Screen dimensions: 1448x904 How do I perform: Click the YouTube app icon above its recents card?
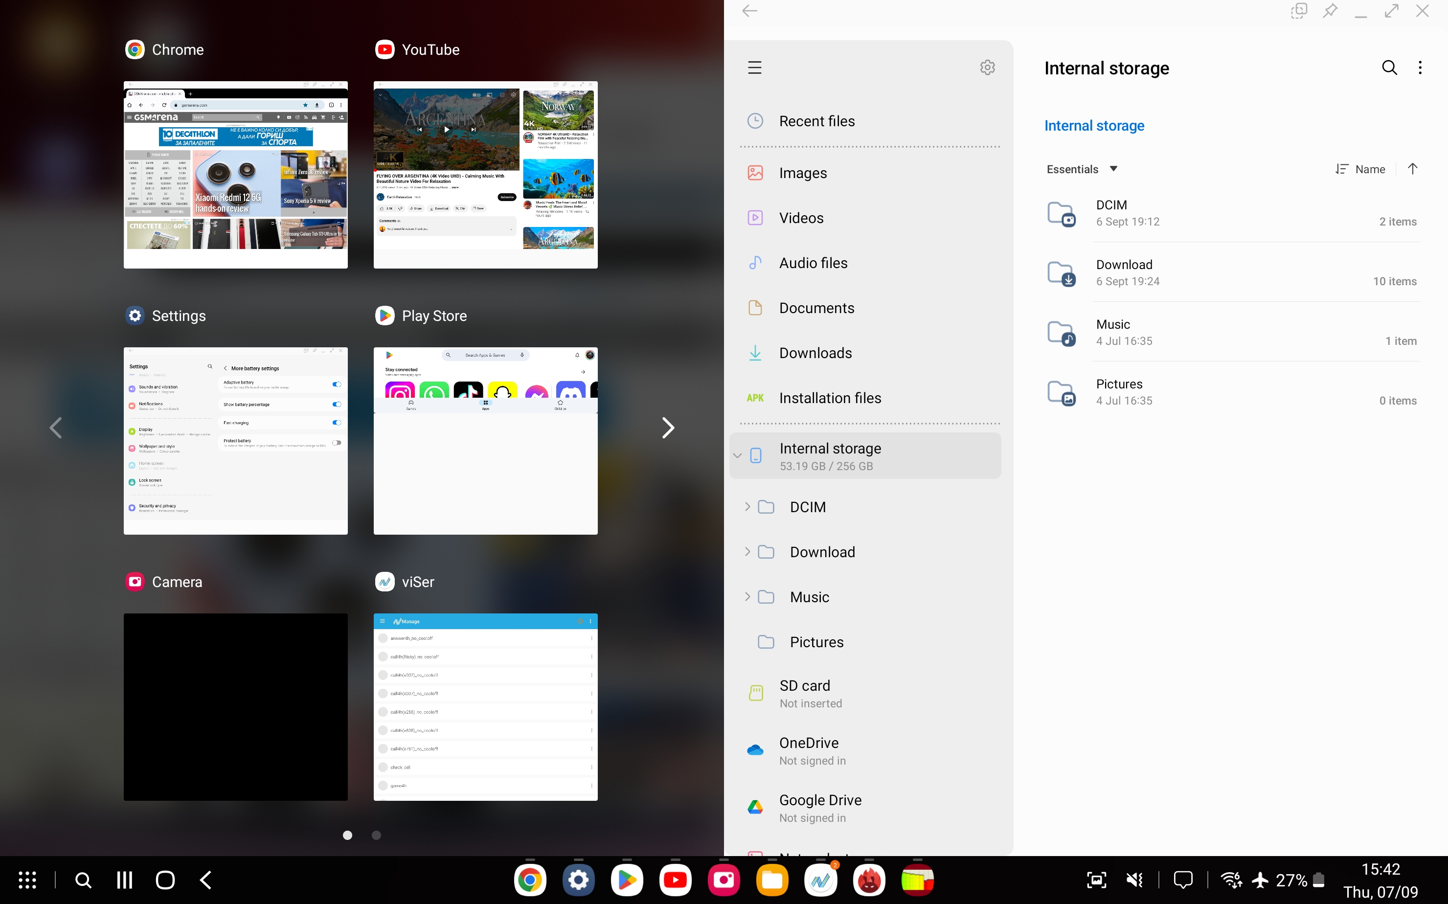pos(385,49)
